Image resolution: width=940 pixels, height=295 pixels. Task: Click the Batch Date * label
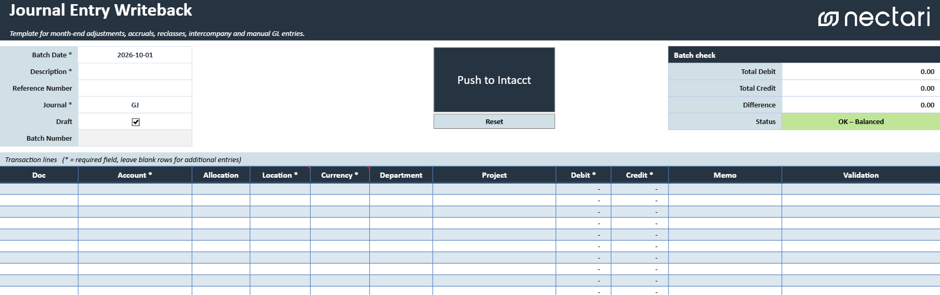[52, 55]
